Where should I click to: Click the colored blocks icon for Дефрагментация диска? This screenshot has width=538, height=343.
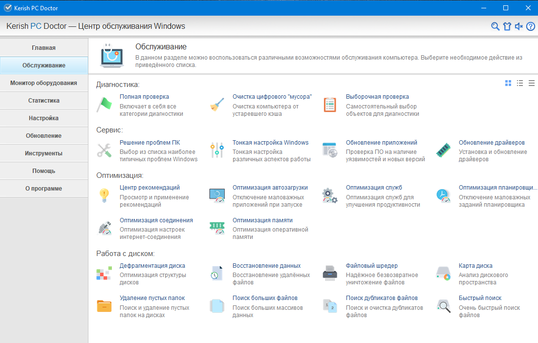tap(104, 273)
